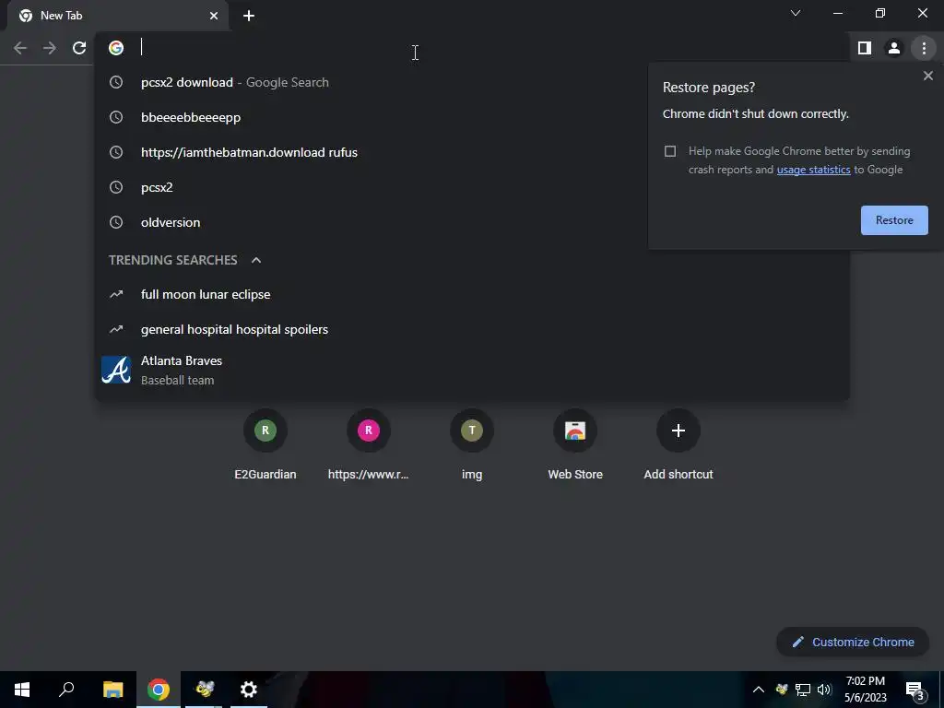Open the bee application on the taskbar
Screen dimensions: 944x708
click(204, 690)
